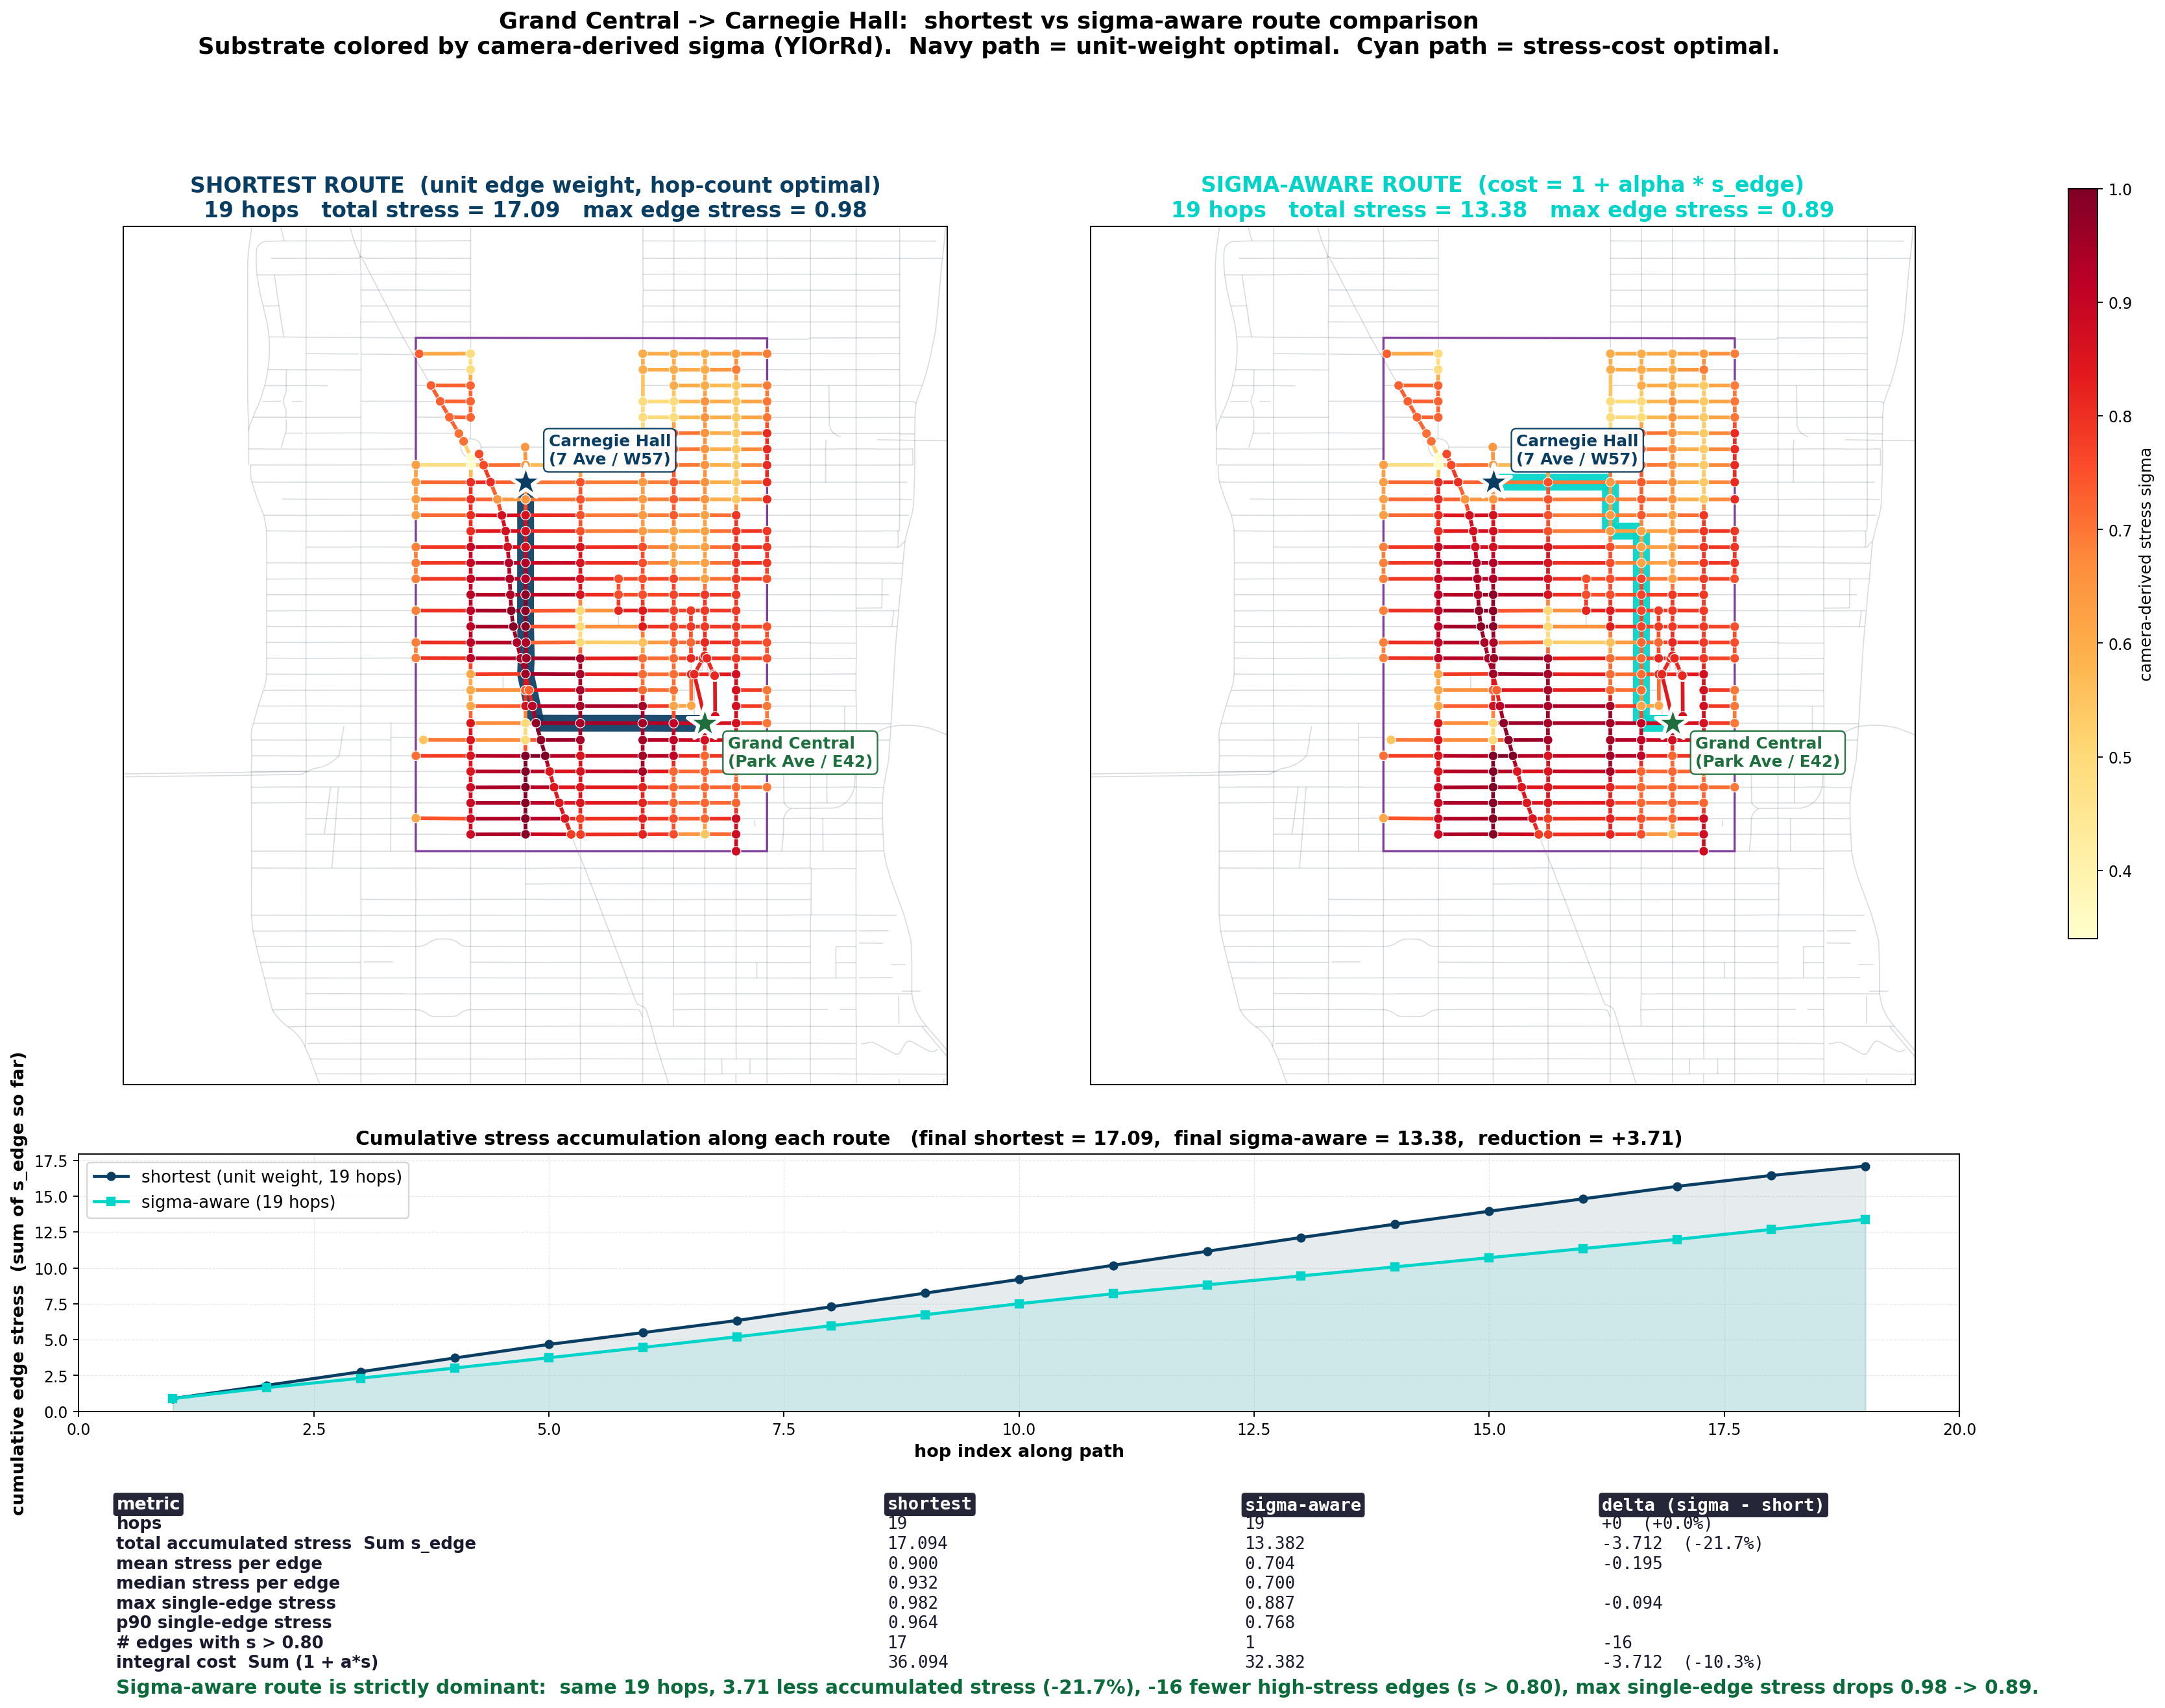Click the navy Carnegie Hall star in shortest route map
This screenshot has width=2165, height=1708.
click(525, 482)
